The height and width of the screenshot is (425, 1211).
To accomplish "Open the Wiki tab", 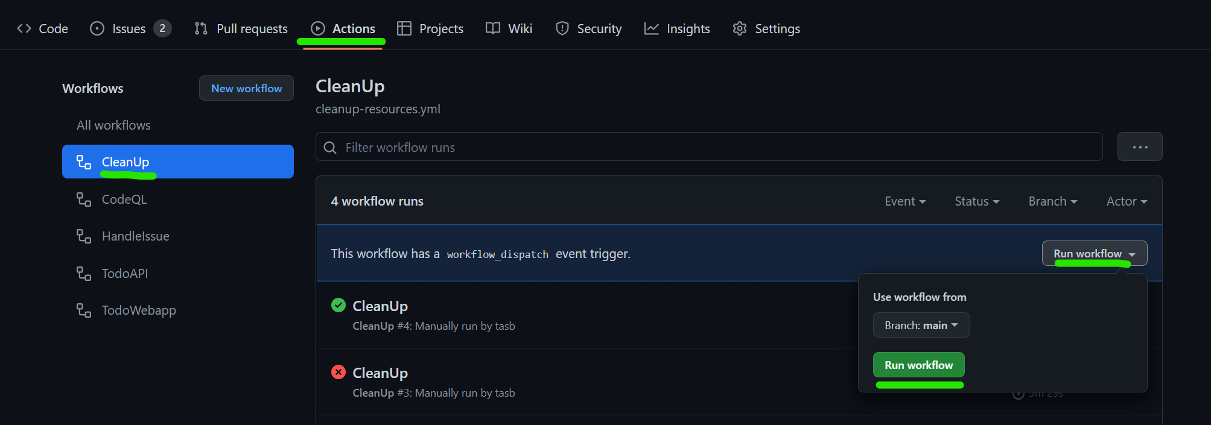I will pos(509,28).
